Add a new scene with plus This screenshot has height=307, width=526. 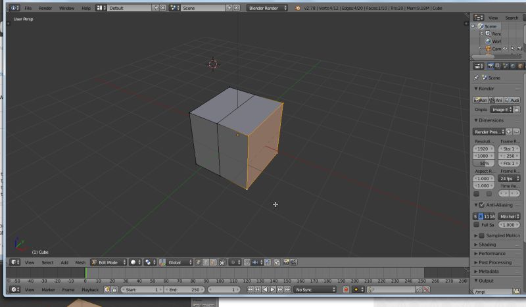tap(229, 8)
